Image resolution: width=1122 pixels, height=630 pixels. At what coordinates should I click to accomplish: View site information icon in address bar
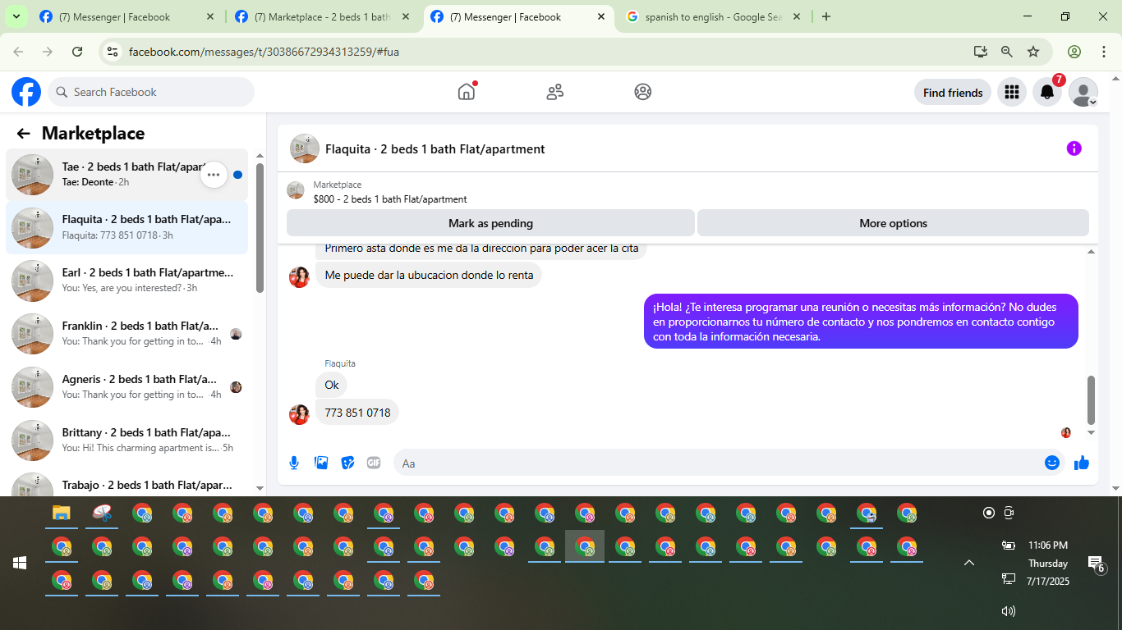tap(113, 52)
